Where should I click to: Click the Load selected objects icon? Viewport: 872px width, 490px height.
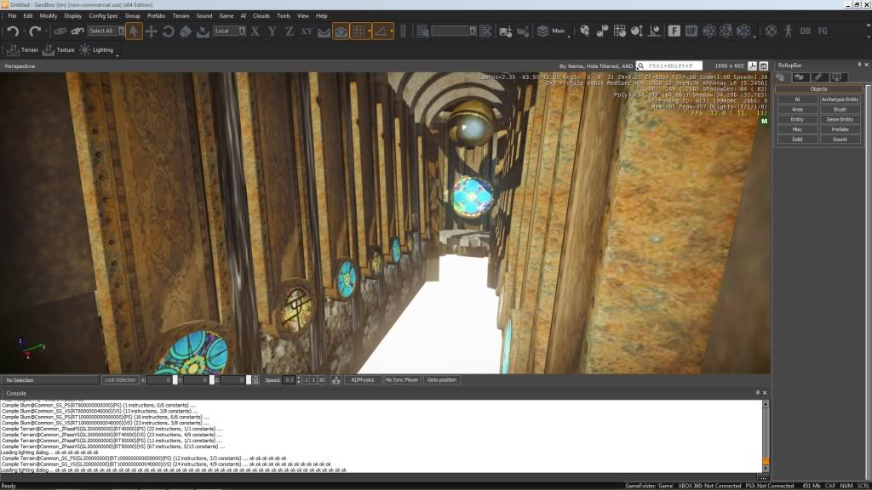(x=523, y=31)
